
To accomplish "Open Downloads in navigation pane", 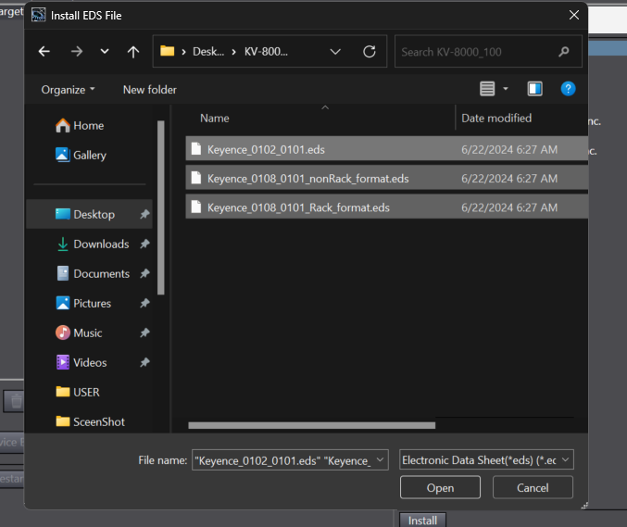I will tap(93, 244).
